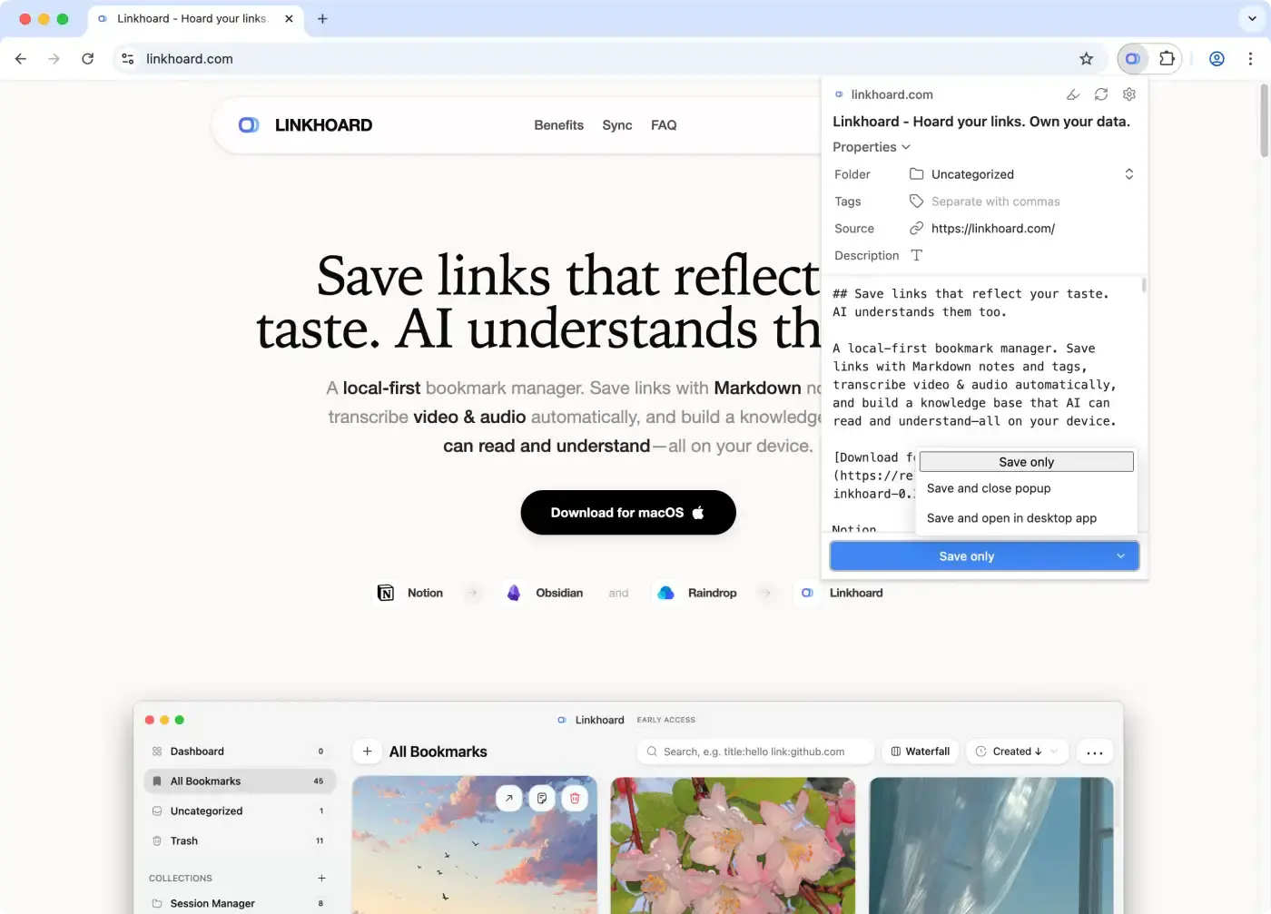This screenshot has height=914, width=1271.
Task: Open the Chrome extensions puzzle icon
Action: [x=1168, y=59]
